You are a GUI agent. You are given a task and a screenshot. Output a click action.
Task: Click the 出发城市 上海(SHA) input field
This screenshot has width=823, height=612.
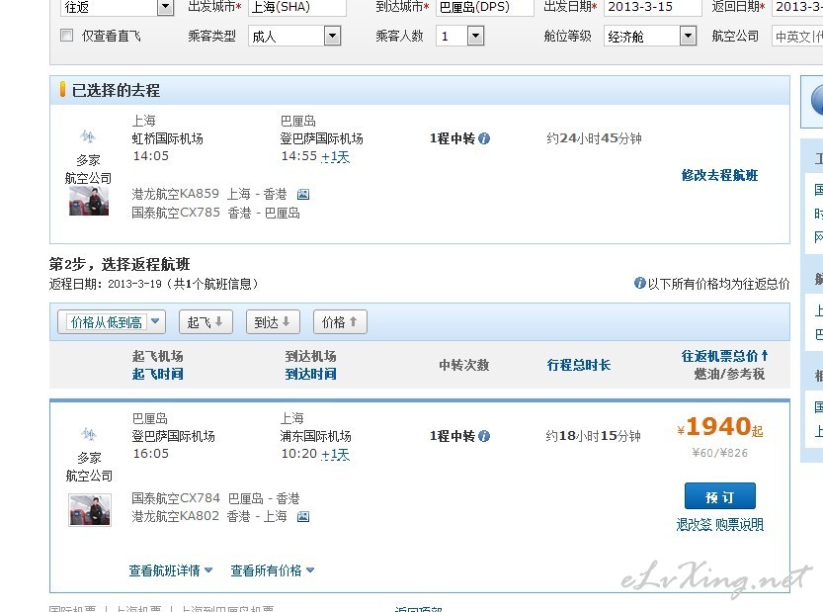coord(297,7)
